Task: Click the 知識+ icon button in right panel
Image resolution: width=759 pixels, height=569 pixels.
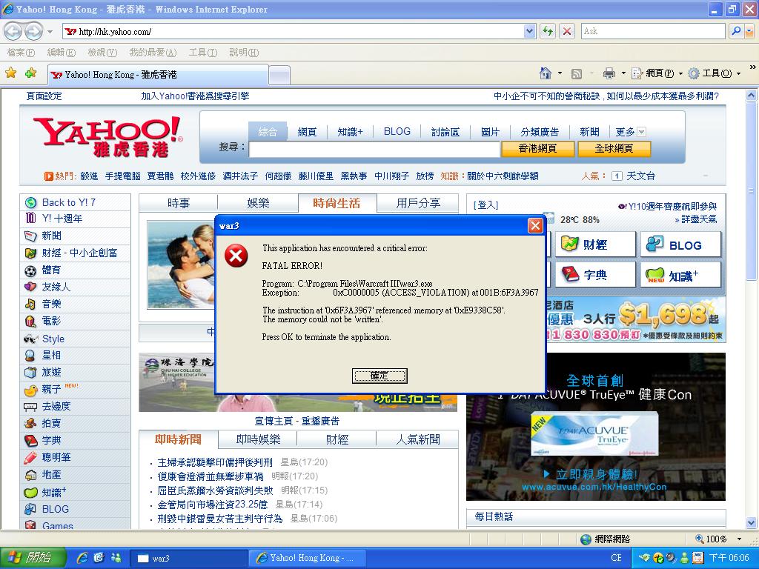Action: pos(680,275)
